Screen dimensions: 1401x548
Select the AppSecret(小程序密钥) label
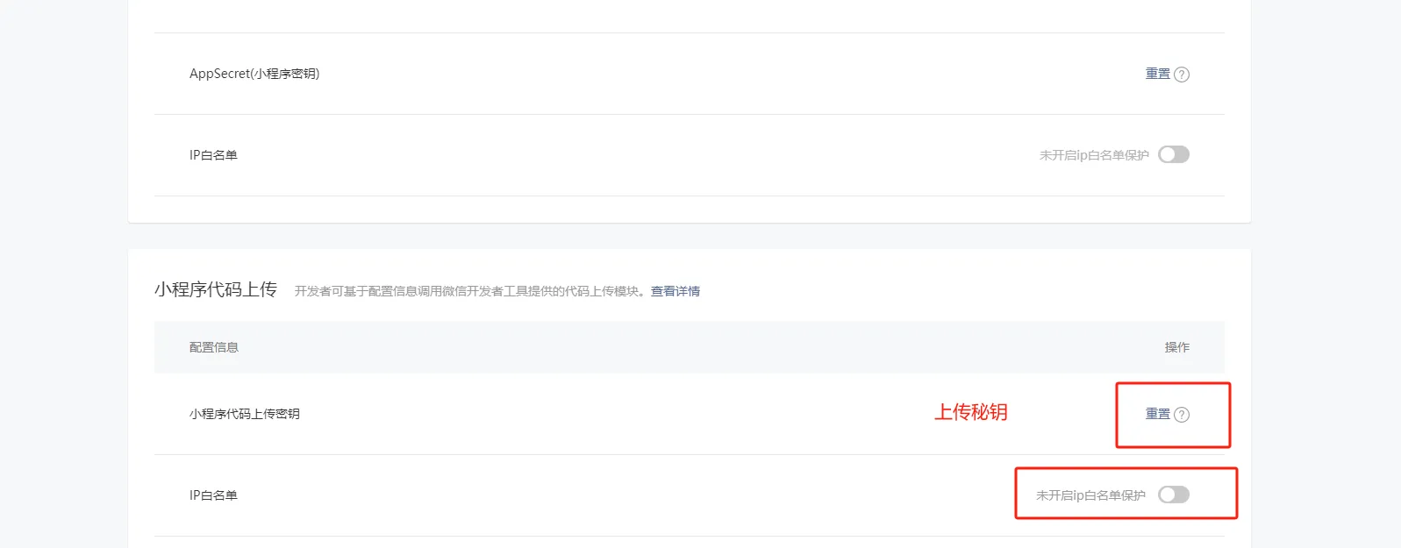[x=254, y=74]
